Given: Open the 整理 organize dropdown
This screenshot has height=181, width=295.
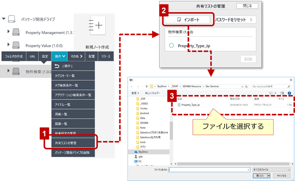Looking at the screenshot, I should point(135,93).
